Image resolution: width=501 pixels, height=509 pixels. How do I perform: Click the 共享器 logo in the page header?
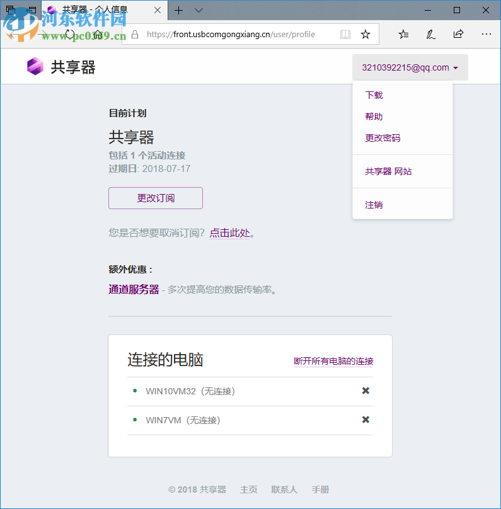[x=61, y=67]
